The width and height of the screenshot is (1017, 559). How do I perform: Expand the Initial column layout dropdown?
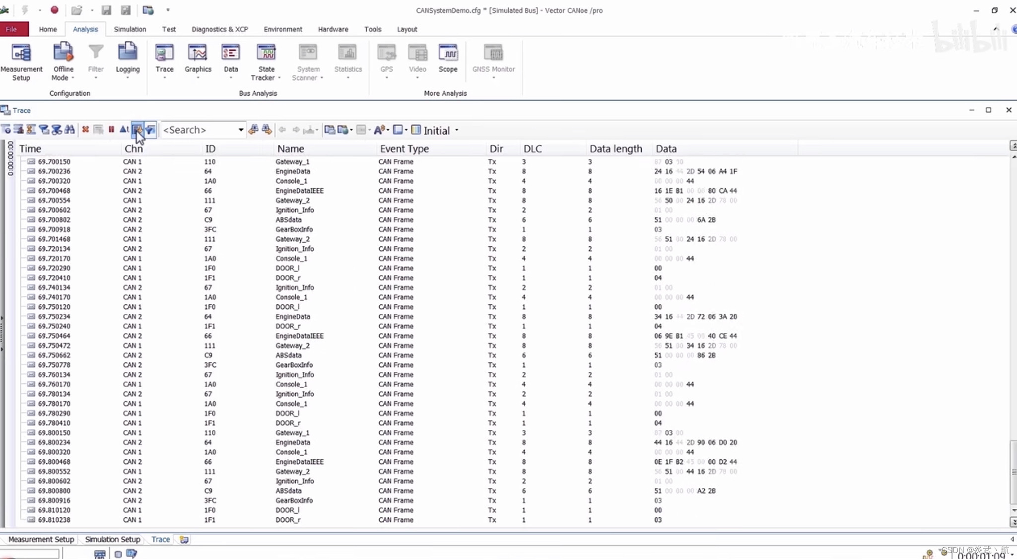[457, 131]
